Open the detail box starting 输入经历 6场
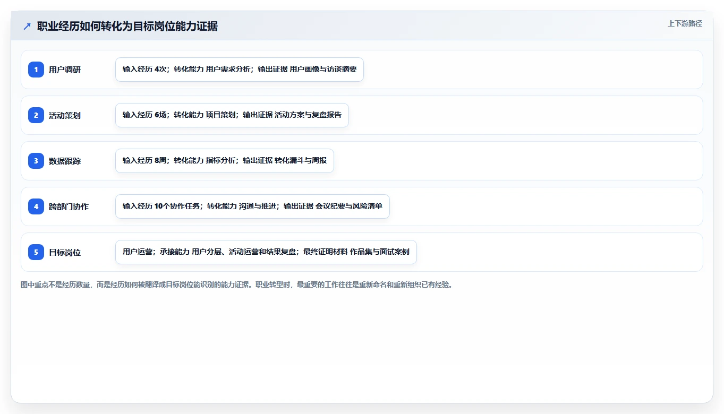 232,115
